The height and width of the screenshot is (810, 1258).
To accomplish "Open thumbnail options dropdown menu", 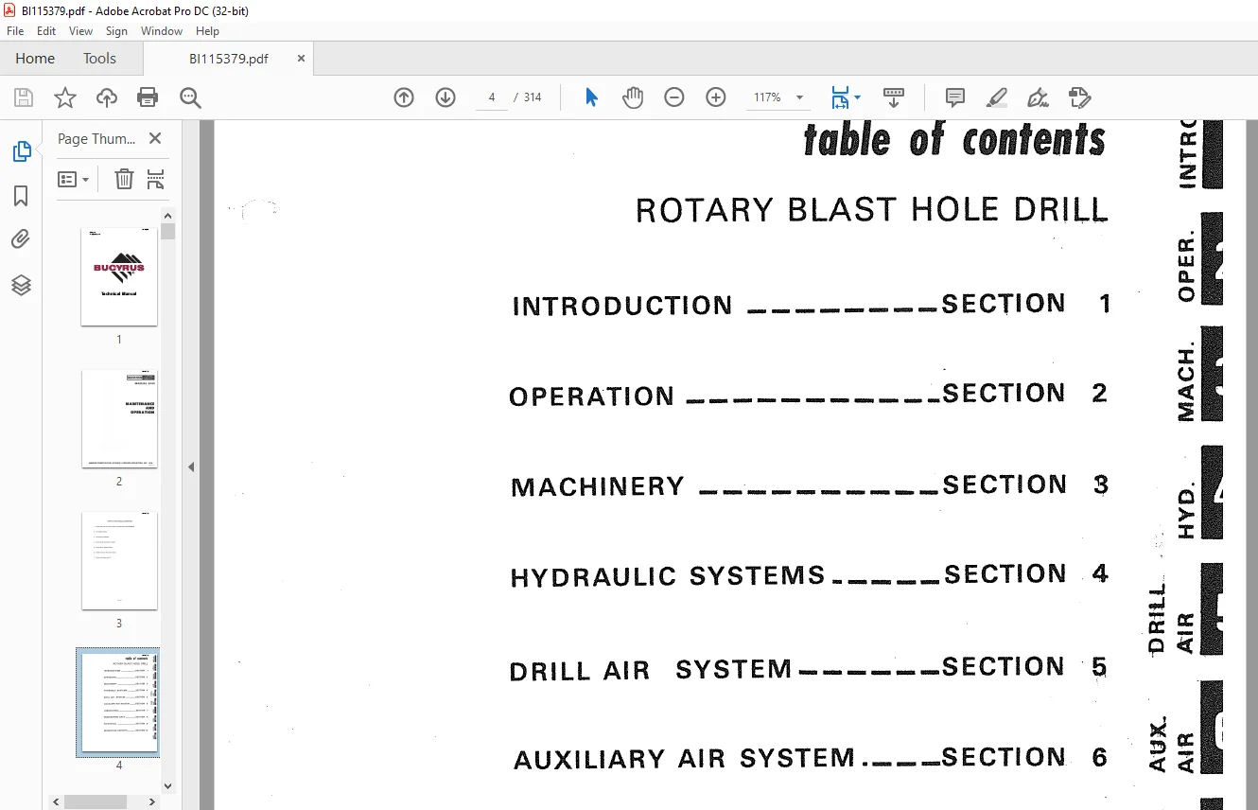I will click(x=73, y=179).
